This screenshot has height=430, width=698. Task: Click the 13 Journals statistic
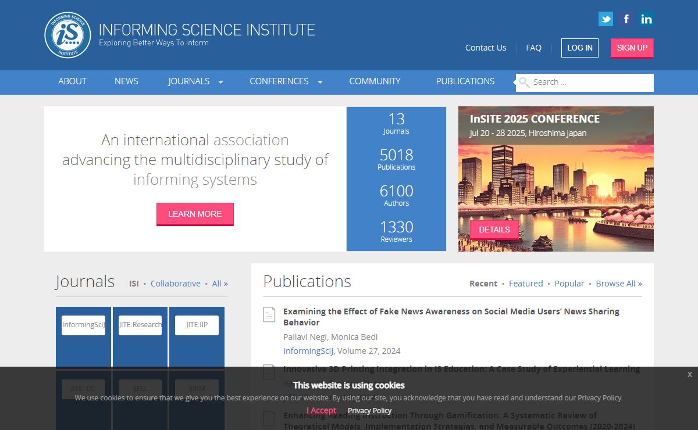[x=396, y=123]
